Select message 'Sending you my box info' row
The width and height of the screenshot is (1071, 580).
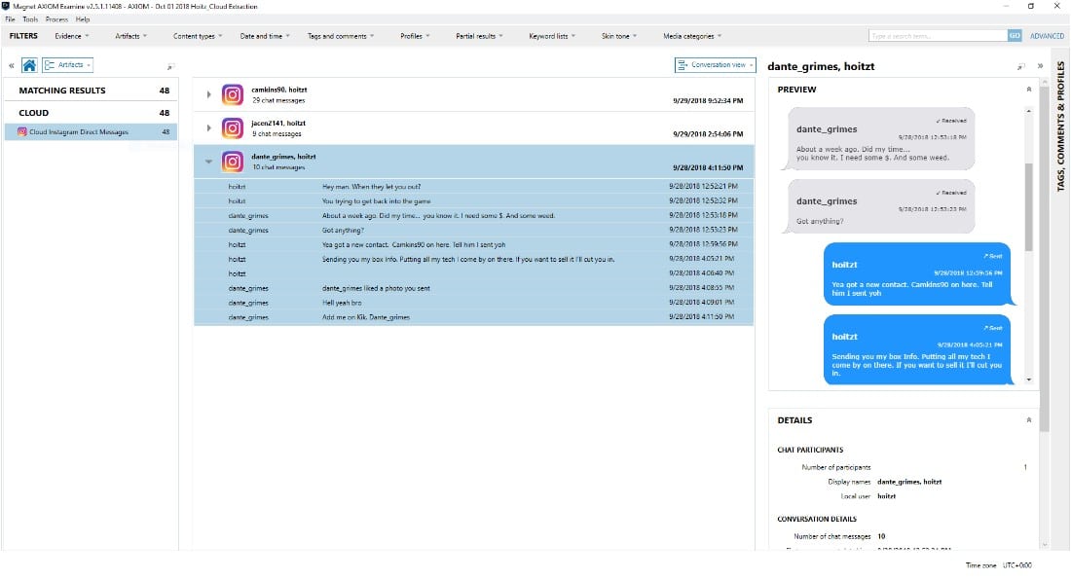(474, 259)
